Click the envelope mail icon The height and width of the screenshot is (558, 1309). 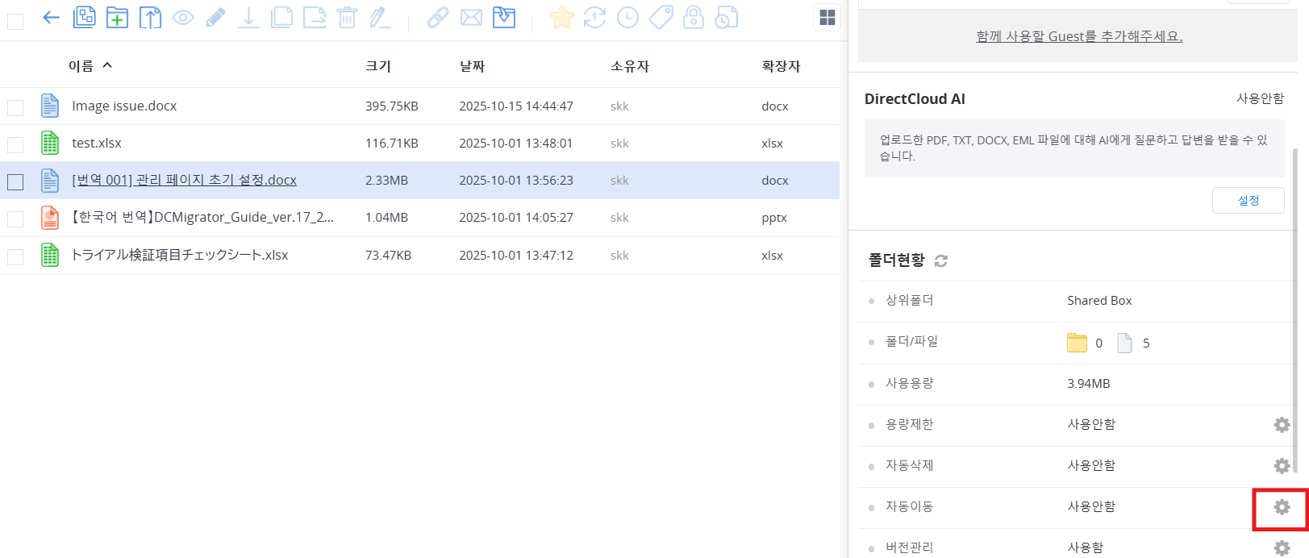pos(471,18)
